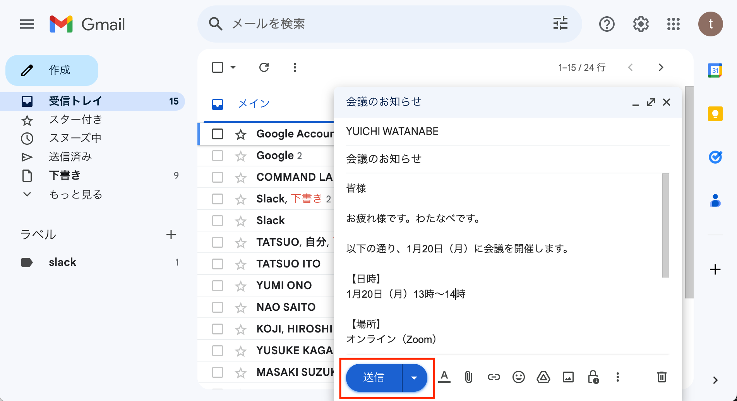
Task: Click the compose body scrollbar
Action: click(x=665, y=225)
